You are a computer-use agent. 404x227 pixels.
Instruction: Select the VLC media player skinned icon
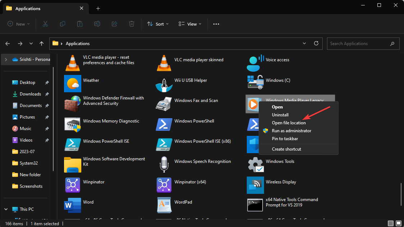point(164,63)
